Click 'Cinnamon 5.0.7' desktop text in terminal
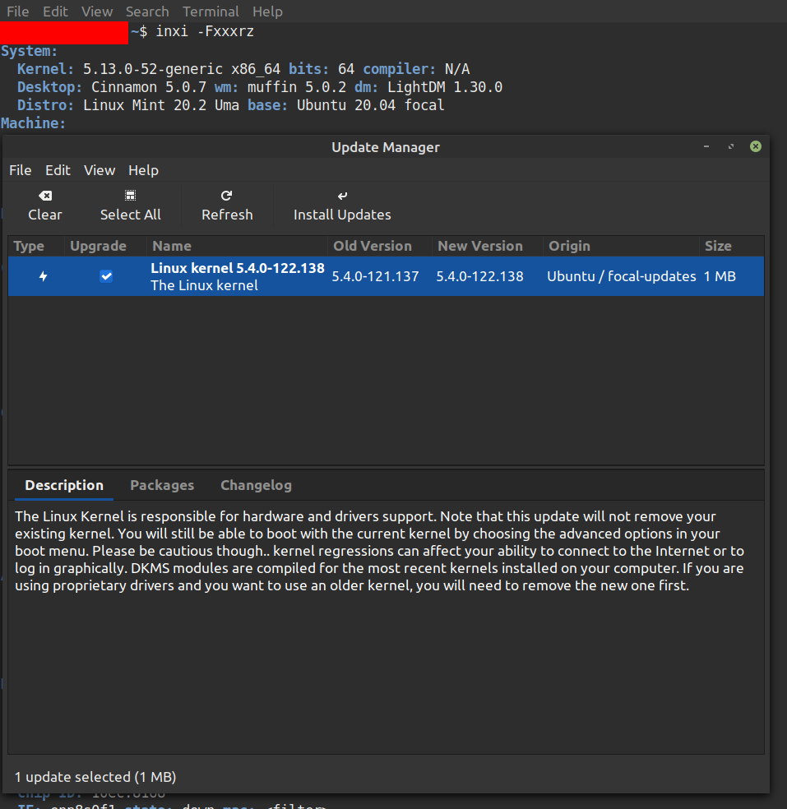The width and height of the screenshot is (787, 809). 149,87
